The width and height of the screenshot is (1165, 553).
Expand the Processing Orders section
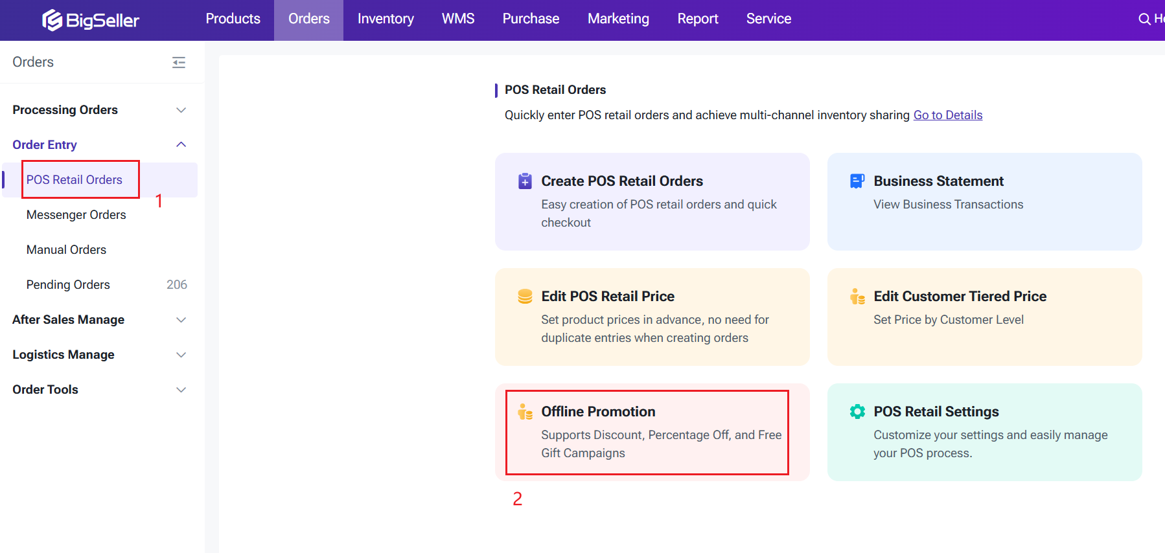[181, 110]
